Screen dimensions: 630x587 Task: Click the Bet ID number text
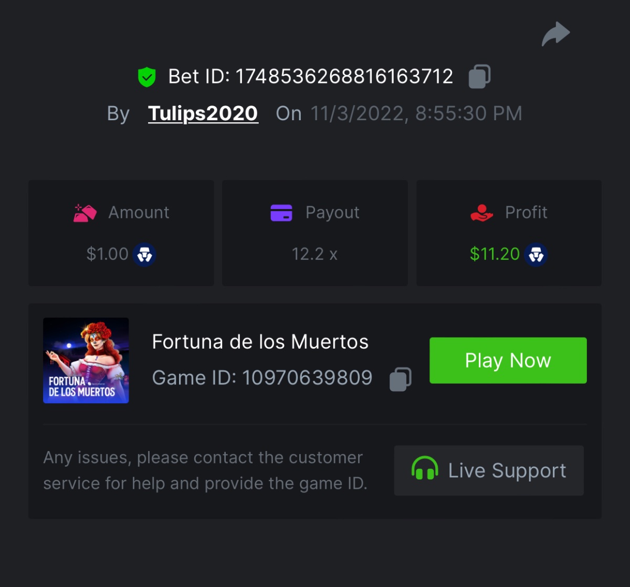pyautogui.click(x=344, y=77)
